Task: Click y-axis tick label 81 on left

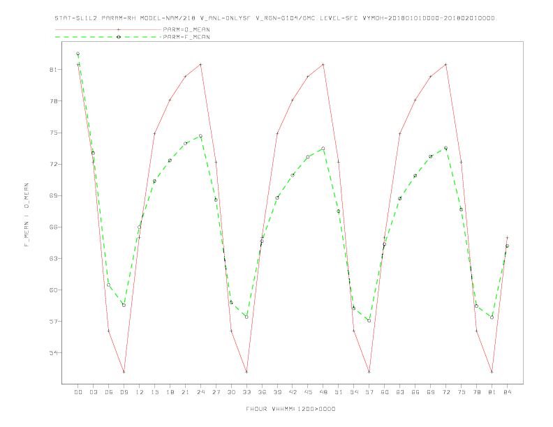Action: click(x=53, y=70)
